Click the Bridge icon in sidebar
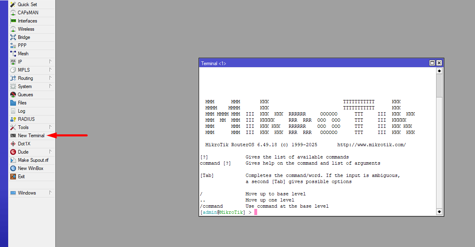Image resolution: width=475 pixels, height=247 pixels. coord(13,37)
